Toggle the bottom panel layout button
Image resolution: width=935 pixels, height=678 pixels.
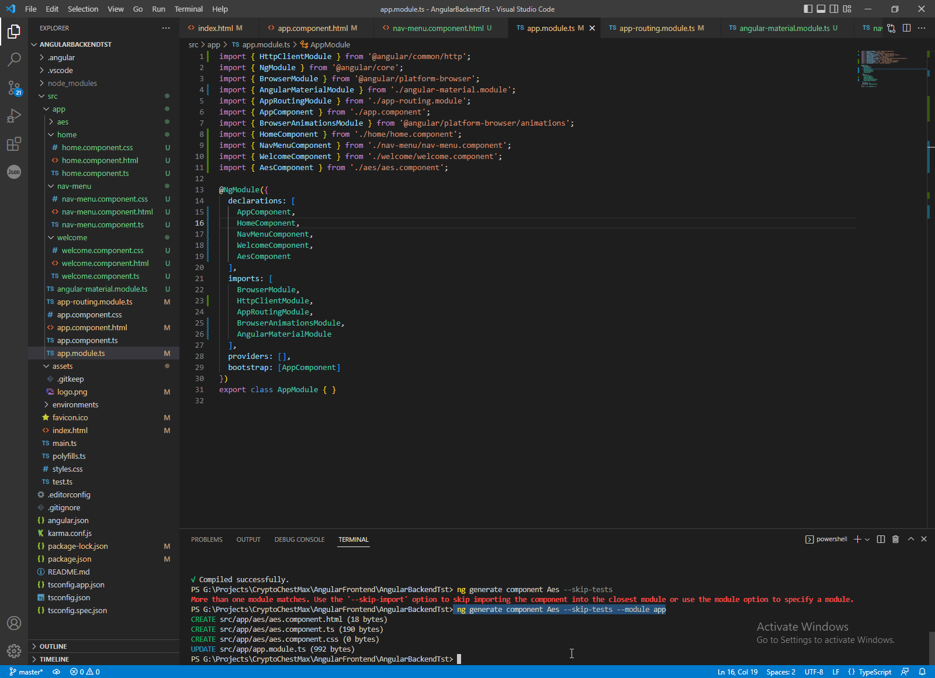click(x=821, y=9)
